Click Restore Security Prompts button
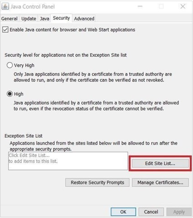The height and width of the screenshot is (218, 193). [x=97, y=182]
